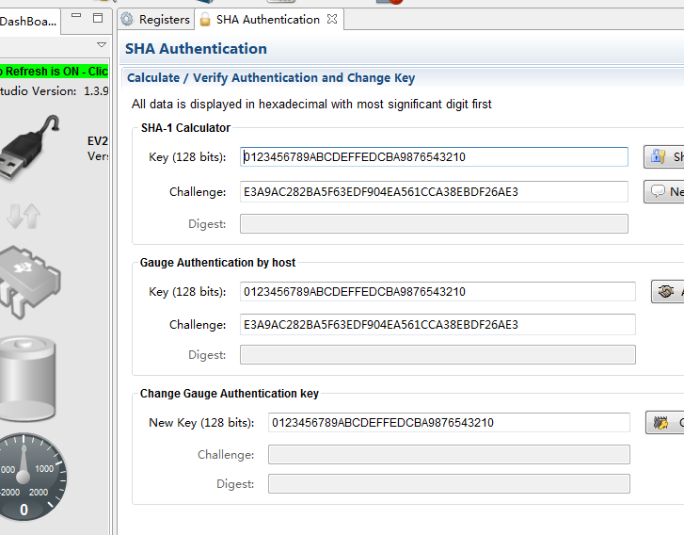Click the New challenge button

tap(663, 192)
